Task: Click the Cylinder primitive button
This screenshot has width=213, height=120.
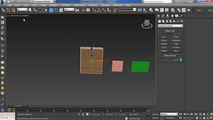Action: (164, 44)
